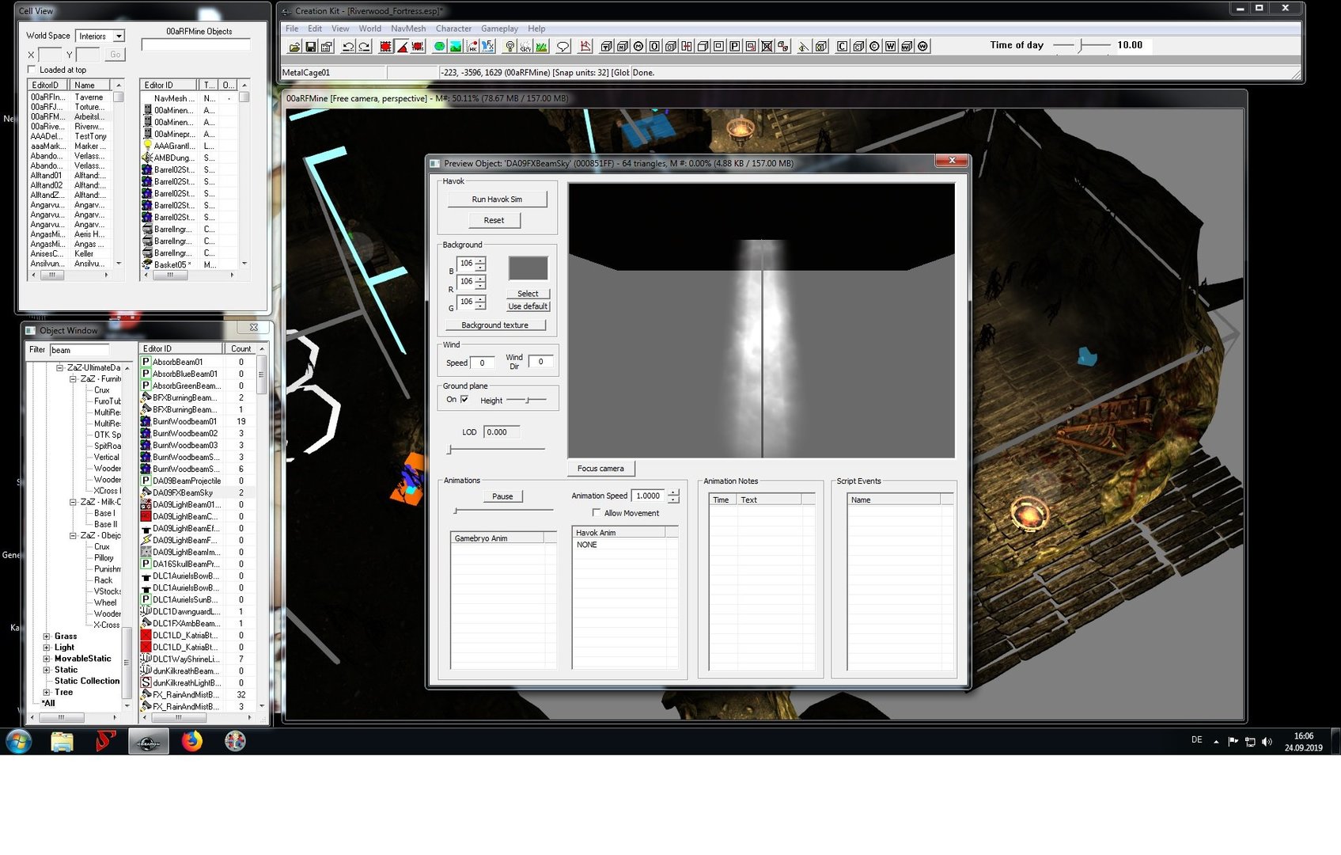Switch to Creation Kit taskbar icon
Viewport: 1341px width, 855px height.
[x=149, y=742]
